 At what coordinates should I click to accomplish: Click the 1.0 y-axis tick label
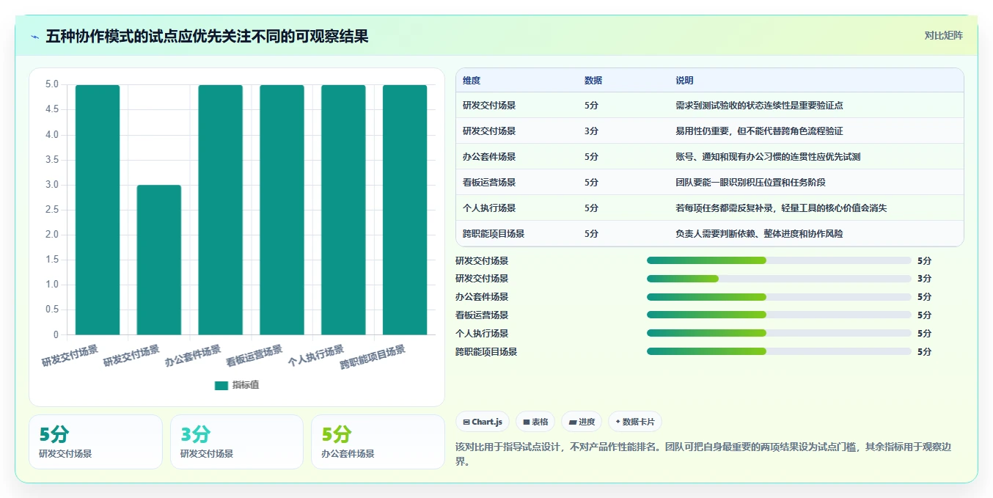[x=51, y=285]
